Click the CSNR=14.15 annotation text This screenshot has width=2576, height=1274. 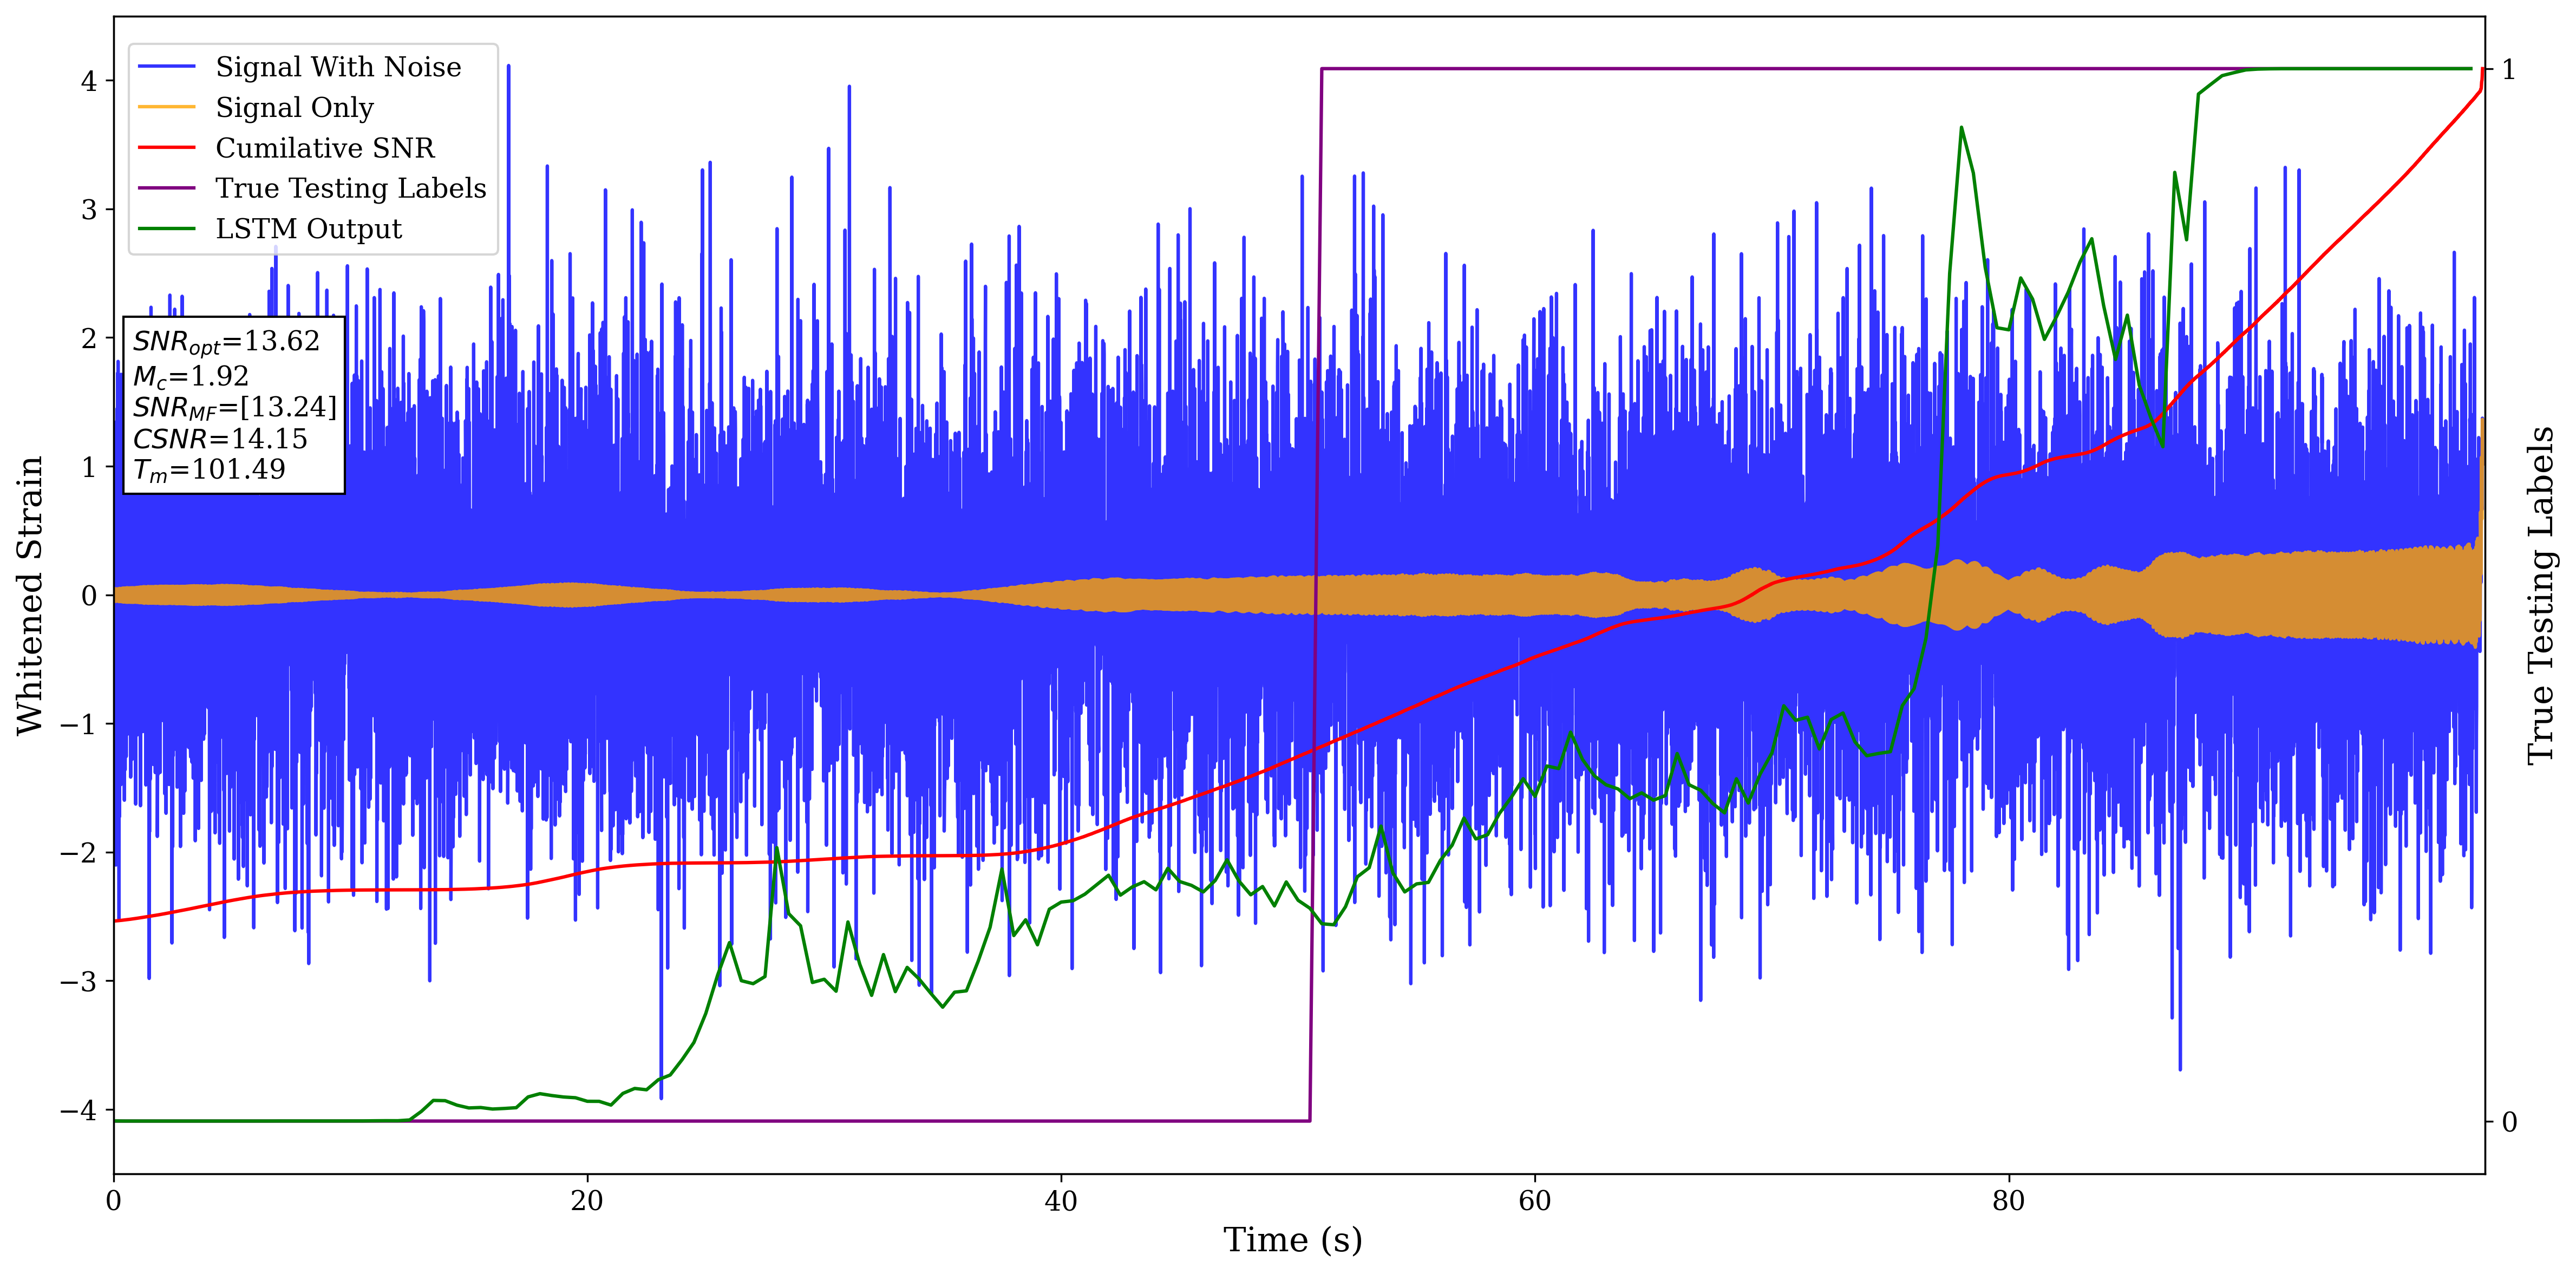tap(220, 439)
